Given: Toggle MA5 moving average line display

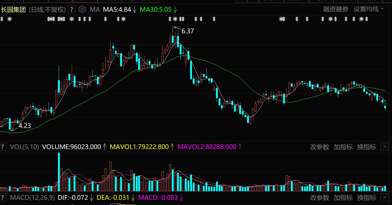Looking at the screenshot, I should click(117, 10).
